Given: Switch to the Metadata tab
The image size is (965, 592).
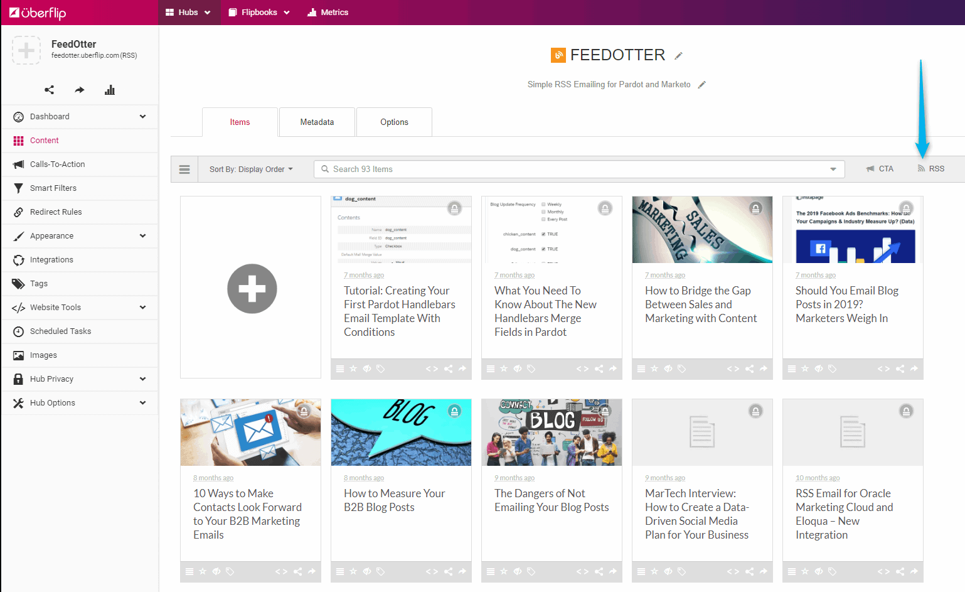Looking at the screenshot, I should 317,122.
